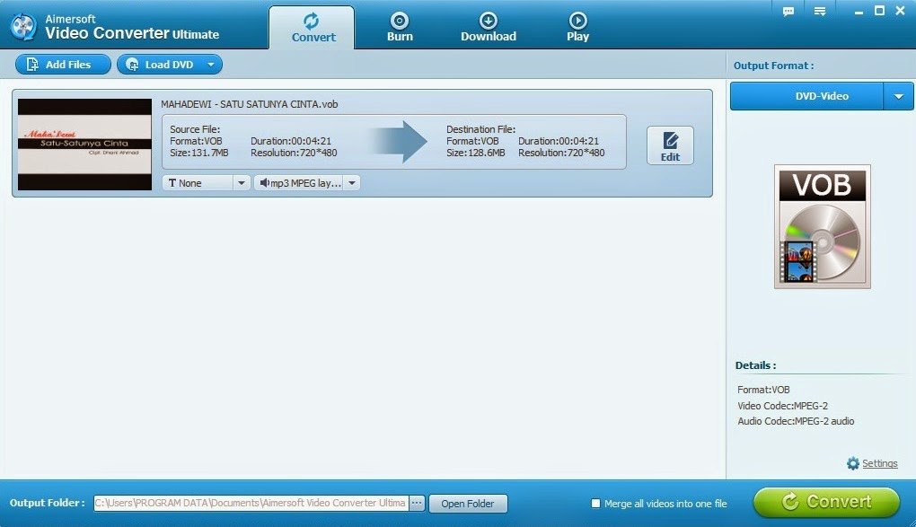
Task: Click the Open Folder button
Action: 468,503
